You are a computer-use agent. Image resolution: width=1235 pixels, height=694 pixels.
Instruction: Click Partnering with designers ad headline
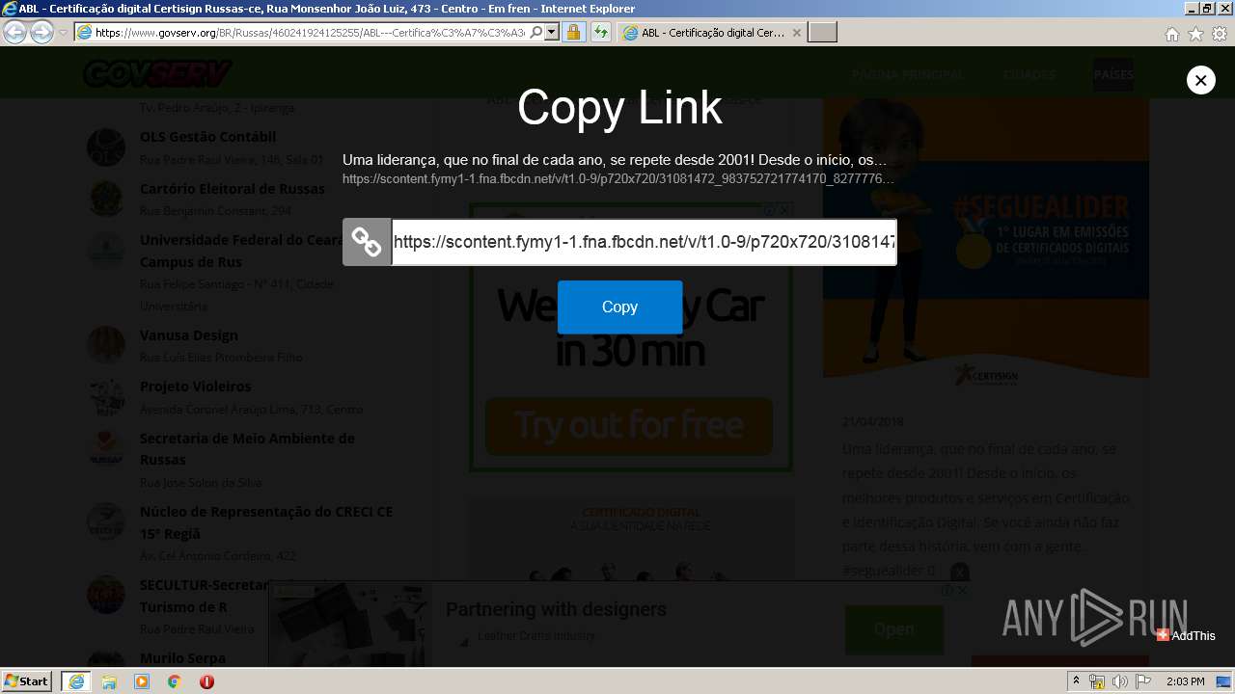[x=556, y=609]
